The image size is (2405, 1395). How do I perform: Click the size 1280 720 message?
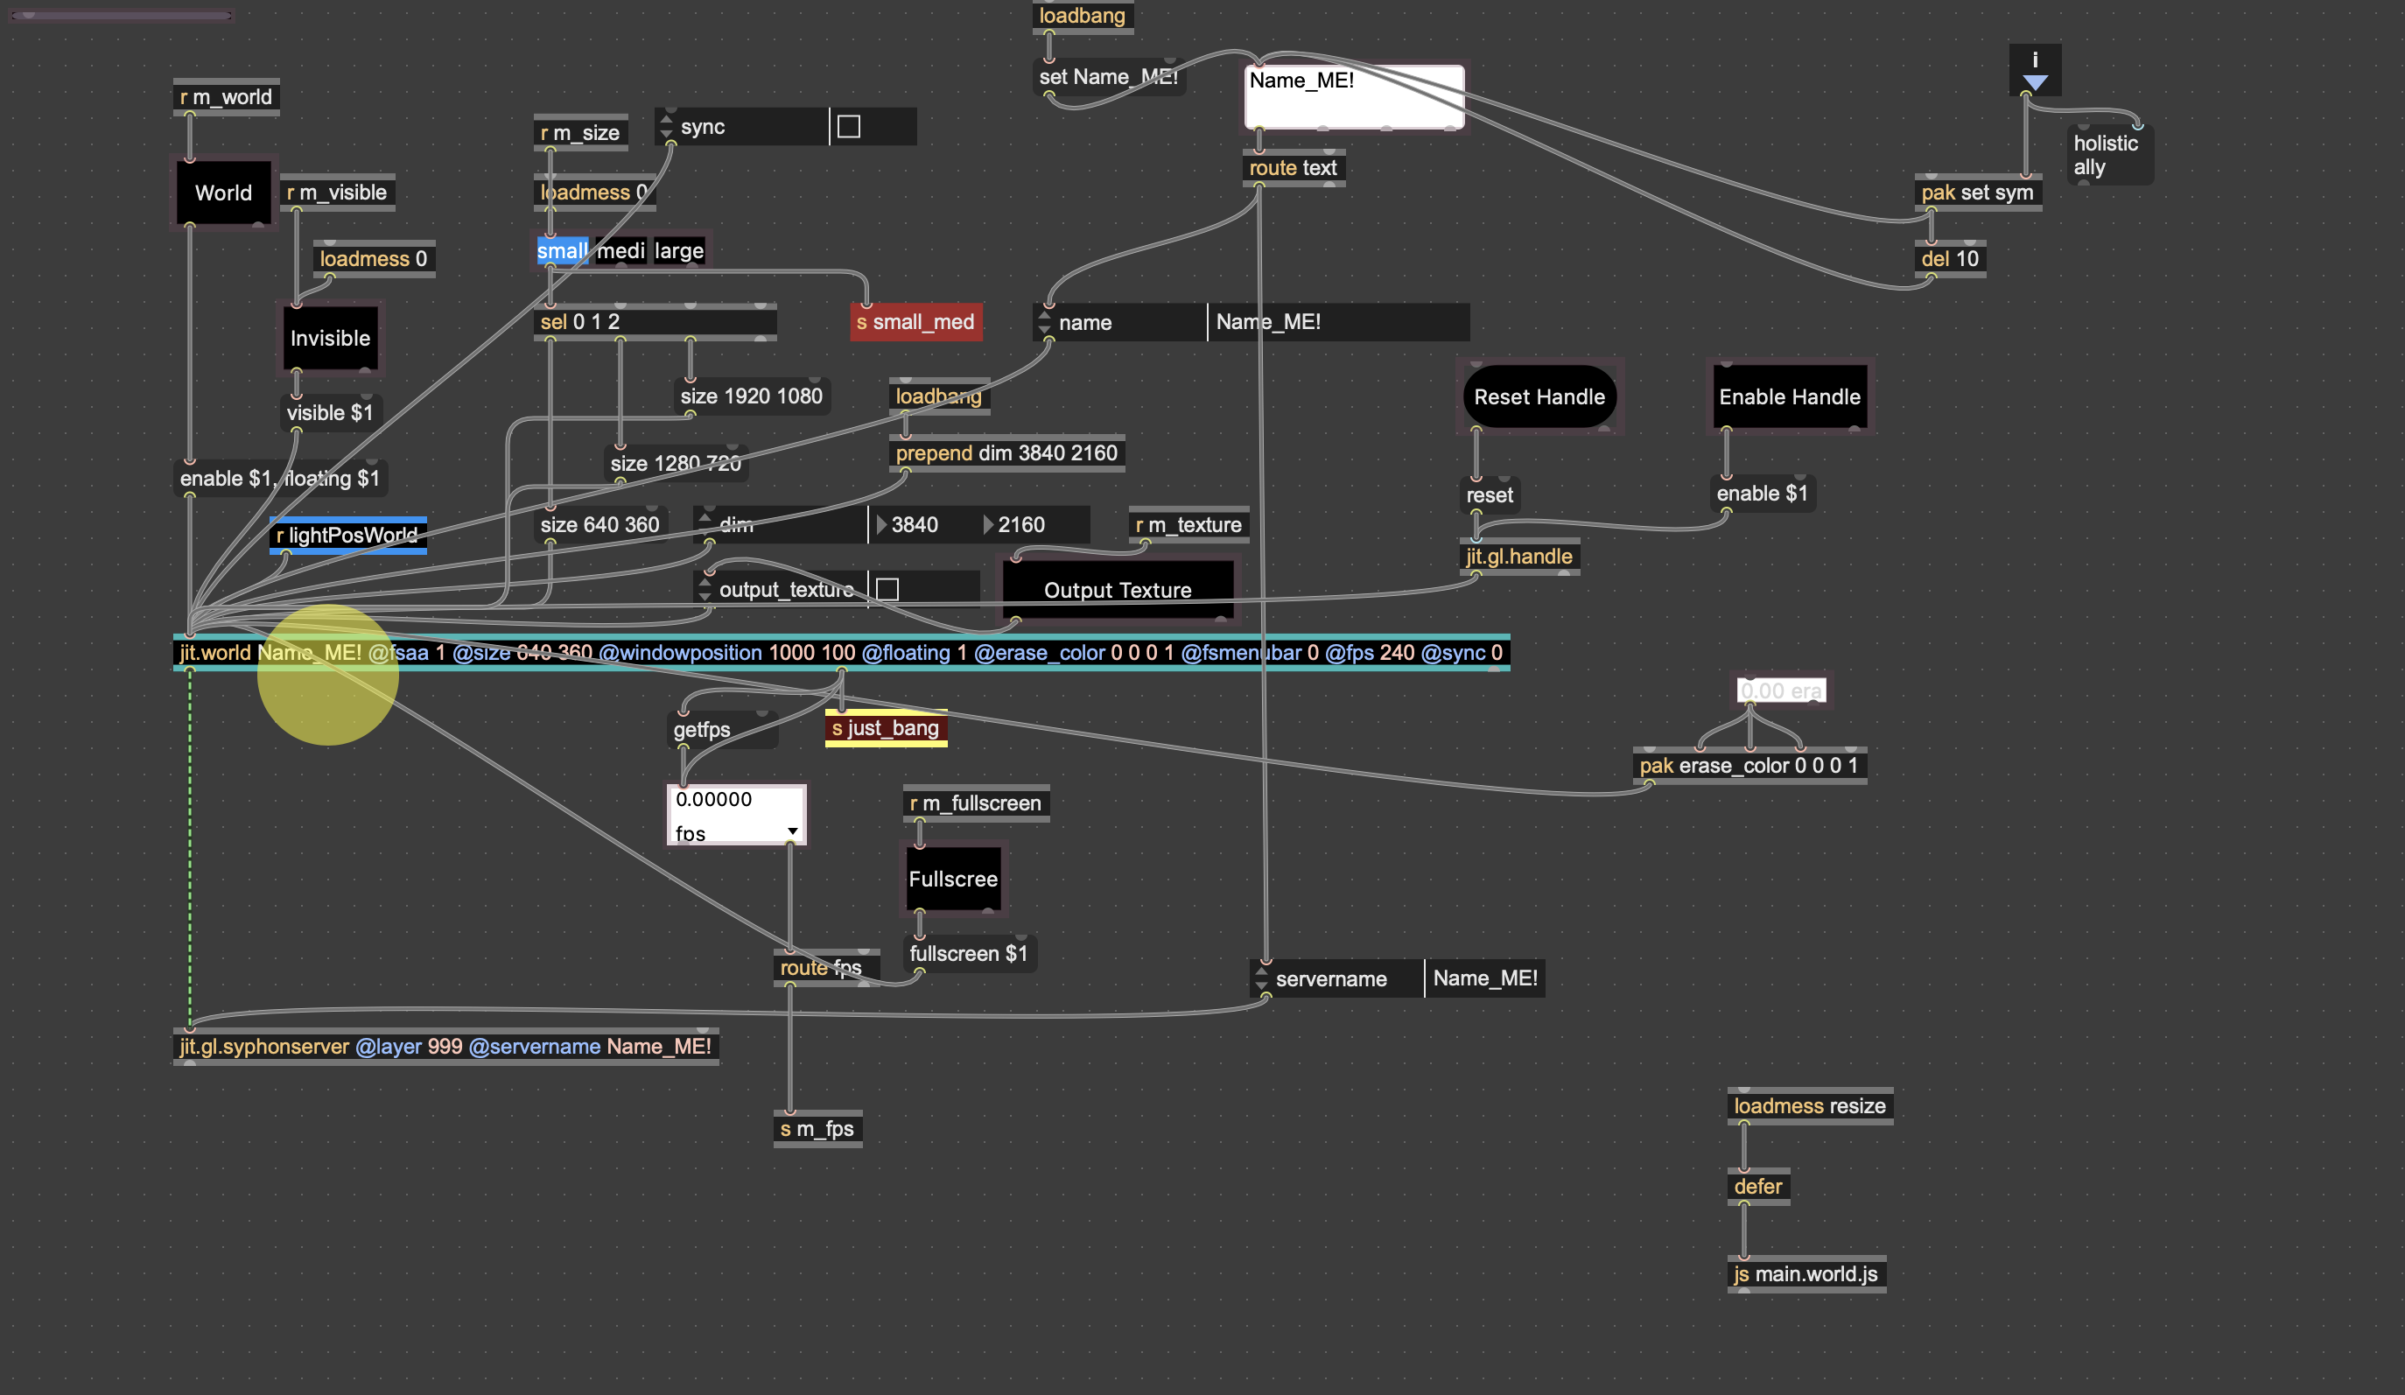[x=676, y=464]
